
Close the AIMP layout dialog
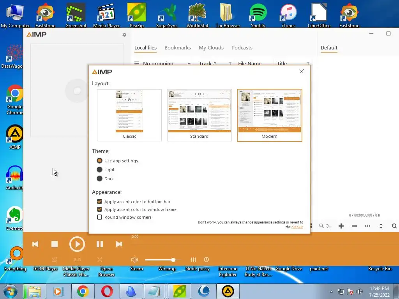[x=302, y=72]
